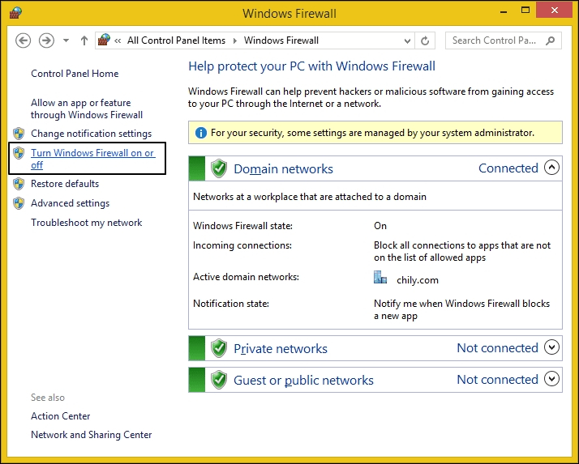Open Change notification settings
The image size is (579, 464).
pyautogui.click(x=91, y=134)
